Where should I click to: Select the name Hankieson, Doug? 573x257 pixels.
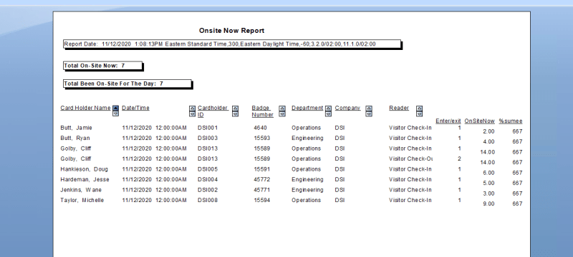pyautogui.click(x=85, y=169)
